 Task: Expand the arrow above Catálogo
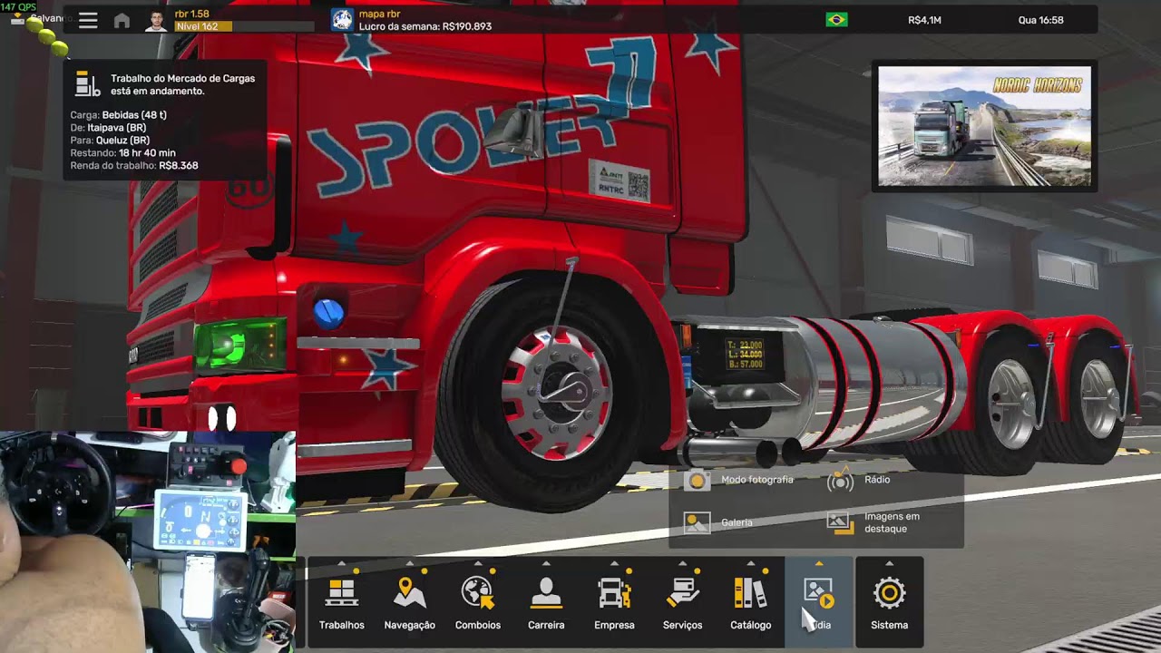[751, 563]
